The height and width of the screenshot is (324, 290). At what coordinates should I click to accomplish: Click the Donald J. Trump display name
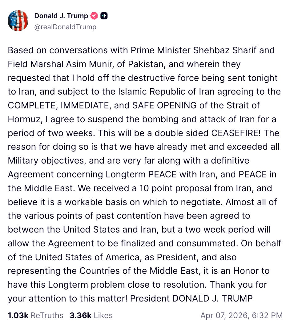[x=61, y=15]
